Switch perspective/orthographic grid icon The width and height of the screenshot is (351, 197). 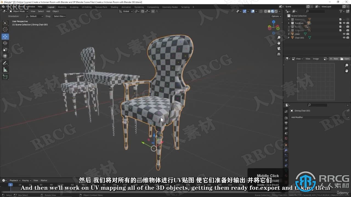pos(279,54)
